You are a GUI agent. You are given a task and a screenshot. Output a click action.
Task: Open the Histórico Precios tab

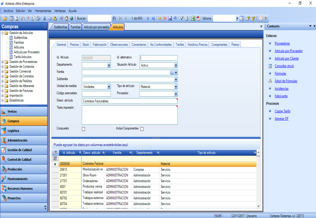198,45
